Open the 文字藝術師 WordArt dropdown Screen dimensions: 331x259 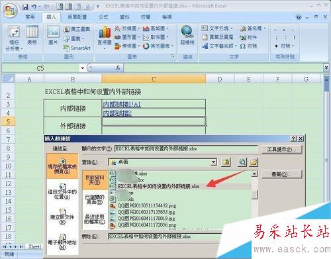[x=220, y=46]
